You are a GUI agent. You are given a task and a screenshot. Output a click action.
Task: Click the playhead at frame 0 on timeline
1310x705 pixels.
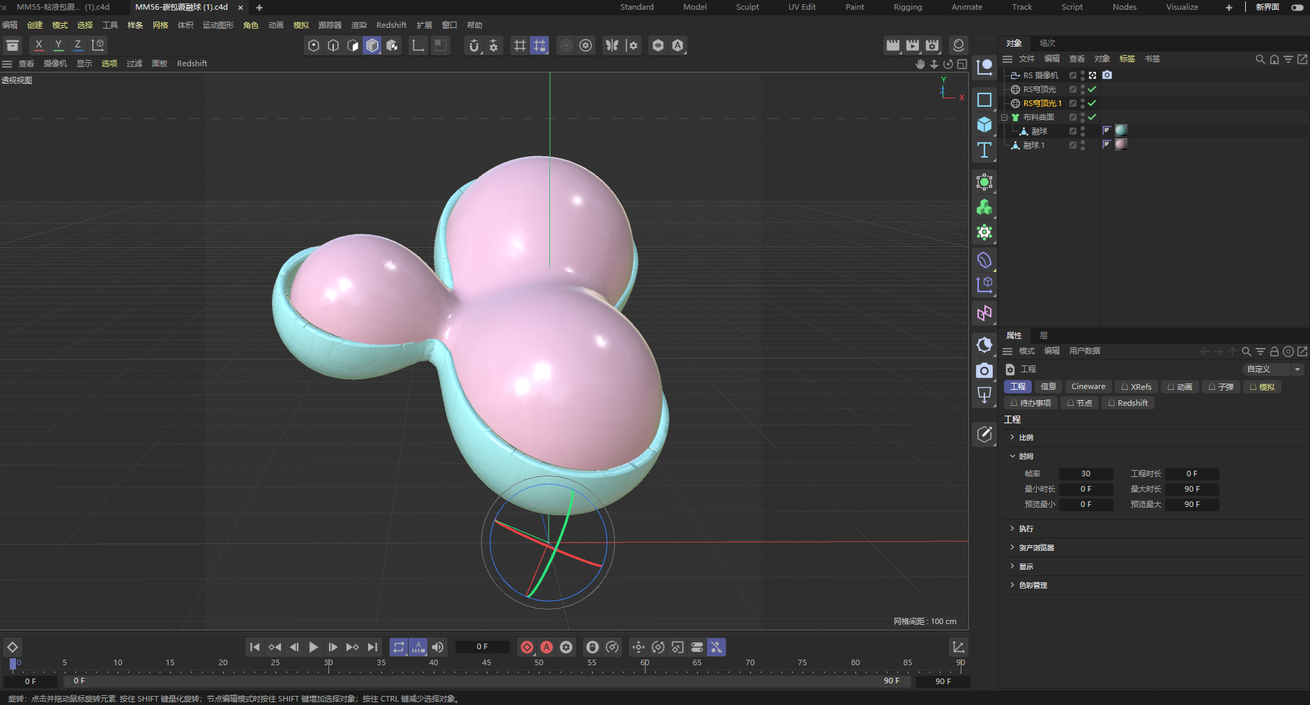[13, 664]
